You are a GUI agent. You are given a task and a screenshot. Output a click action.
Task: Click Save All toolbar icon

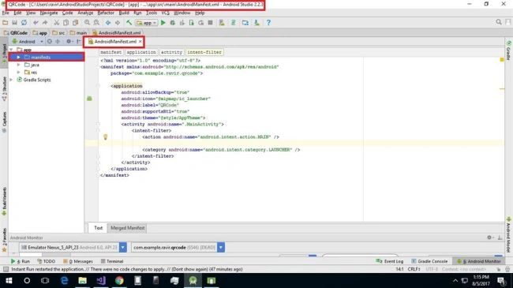(x=14, y=23)
